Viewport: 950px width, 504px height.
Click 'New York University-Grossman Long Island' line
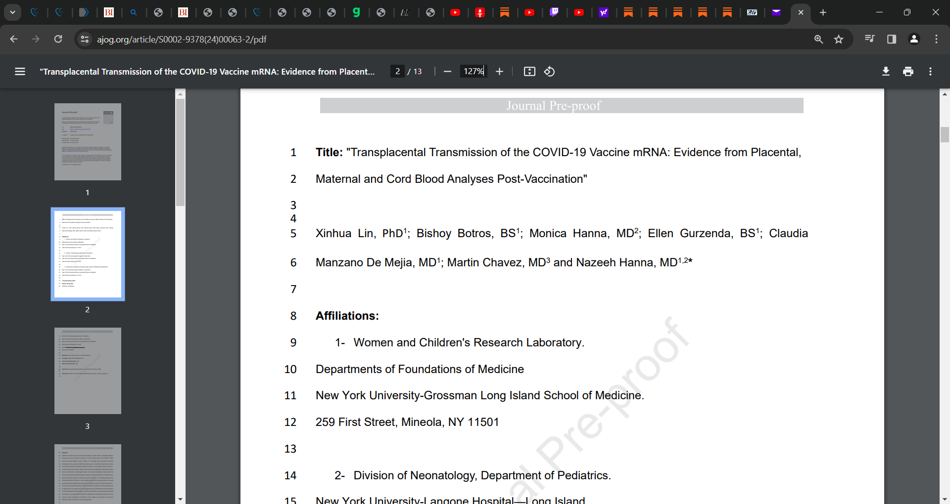pos(479,395)
